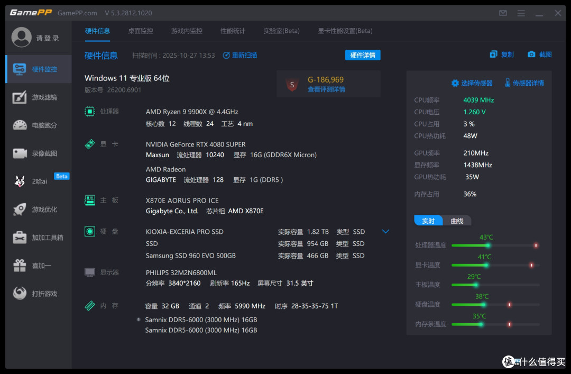
Task: Click 截图 camera screenshot button
Action: 540,54
